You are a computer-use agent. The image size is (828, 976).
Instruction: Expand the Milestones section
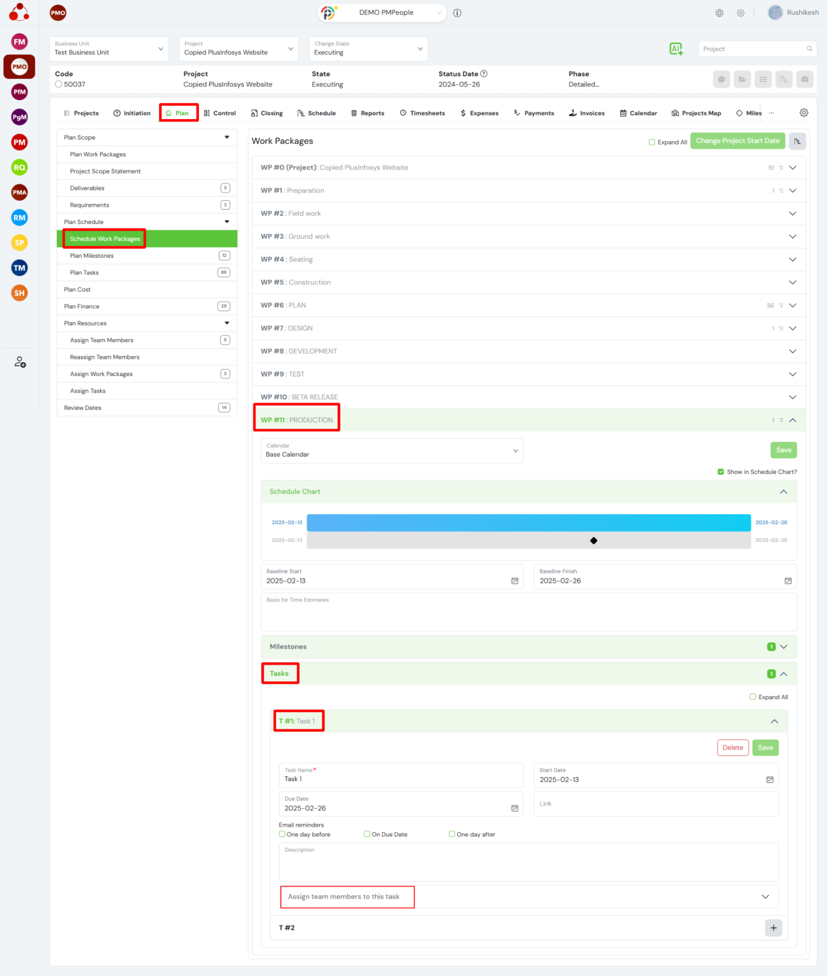[x=784, y=646]
